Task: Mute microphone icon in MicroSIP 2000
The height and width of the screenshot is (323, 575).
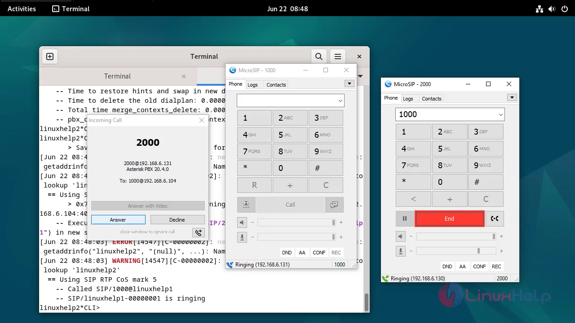Action: coord(401,251)
